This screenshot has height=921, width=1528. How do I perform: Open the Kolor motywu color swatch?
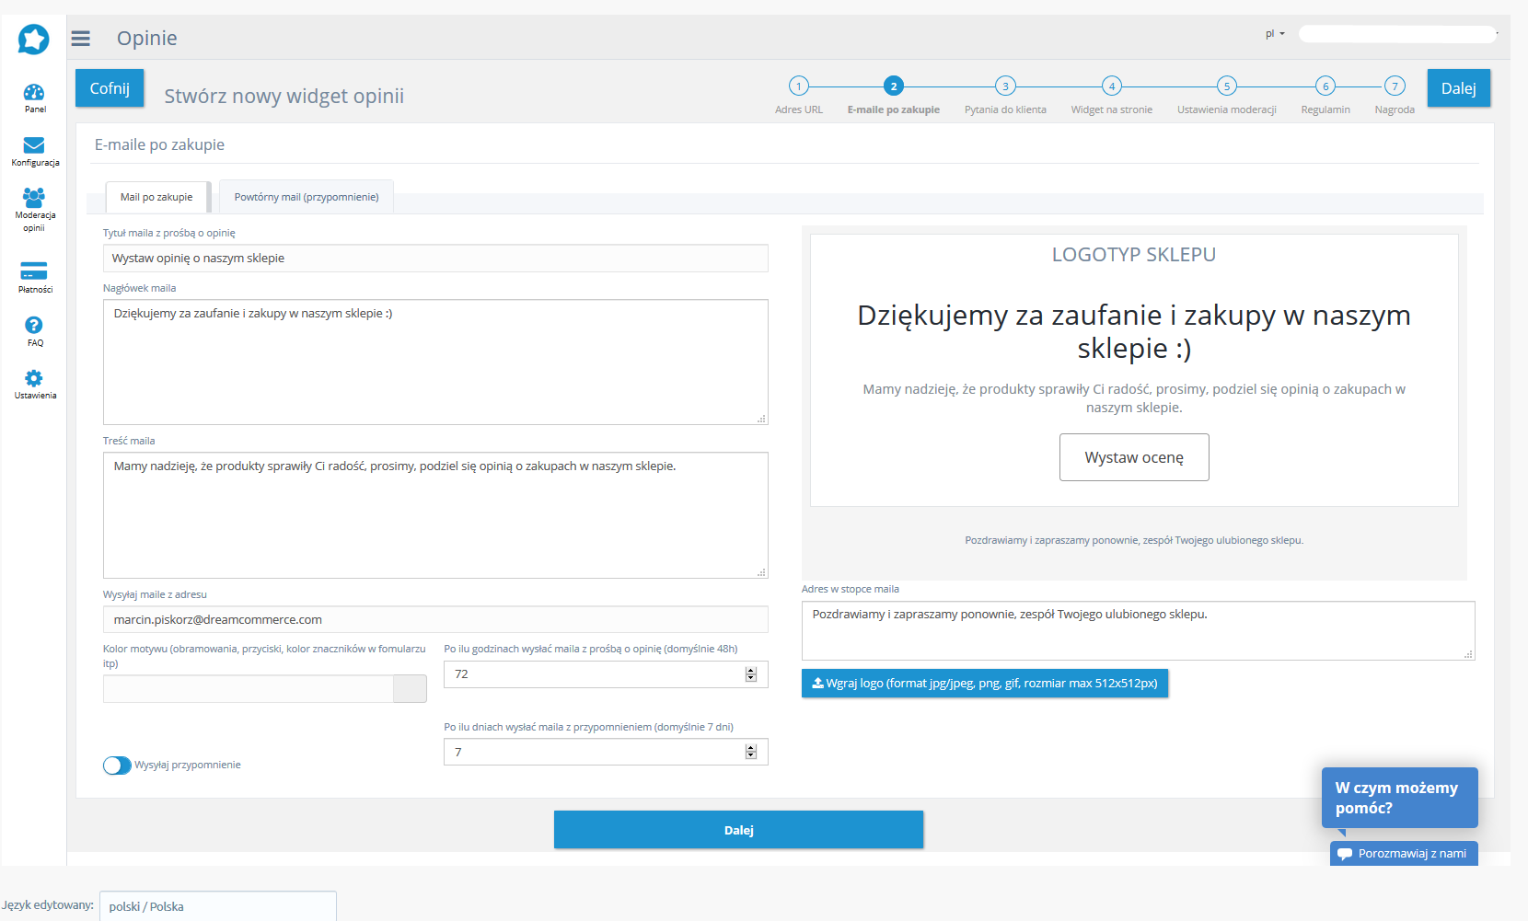(x=410, y=689)
